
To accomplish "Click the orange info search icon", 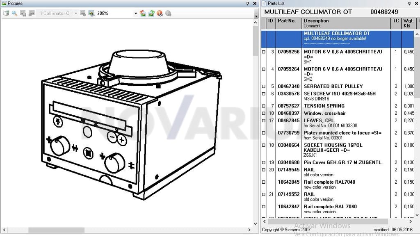I will pyautogui.click(x=160, y=13).
